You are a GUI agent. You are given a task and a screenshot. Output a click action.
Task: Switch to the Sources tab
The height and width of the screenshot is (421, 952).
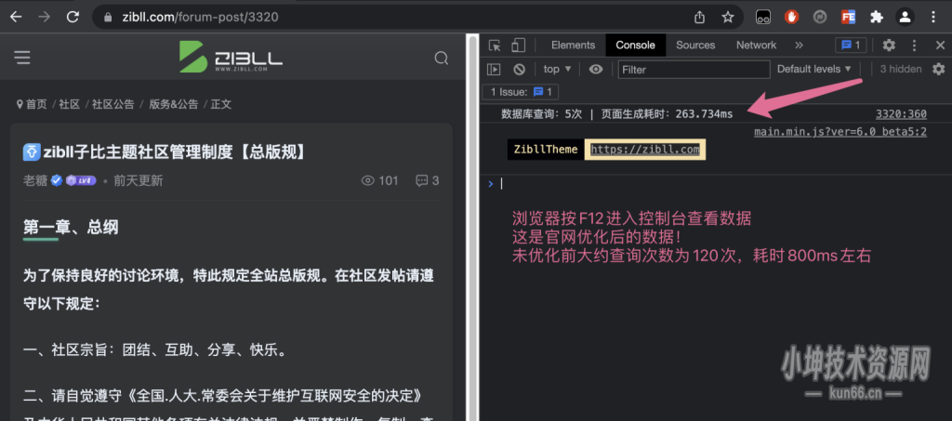pyautogui.click(x=695, y=46)
